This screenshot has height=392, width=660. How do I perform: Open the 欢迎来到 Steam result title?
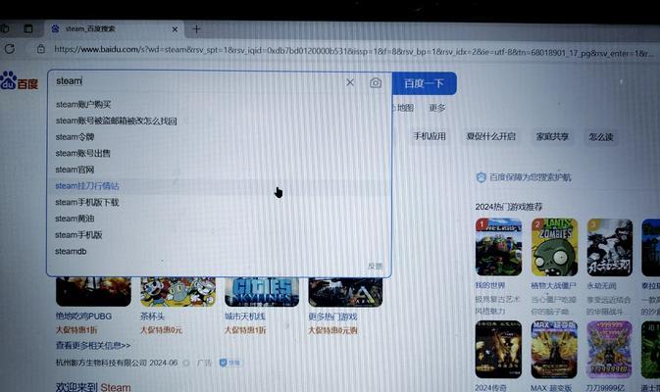93,387
